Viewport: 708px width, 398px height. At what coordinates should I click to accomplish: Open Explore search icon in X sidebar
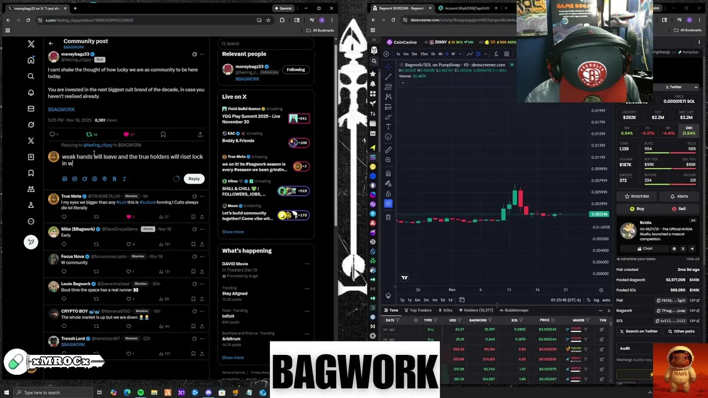pyautogui.click(x=31, y=76)
